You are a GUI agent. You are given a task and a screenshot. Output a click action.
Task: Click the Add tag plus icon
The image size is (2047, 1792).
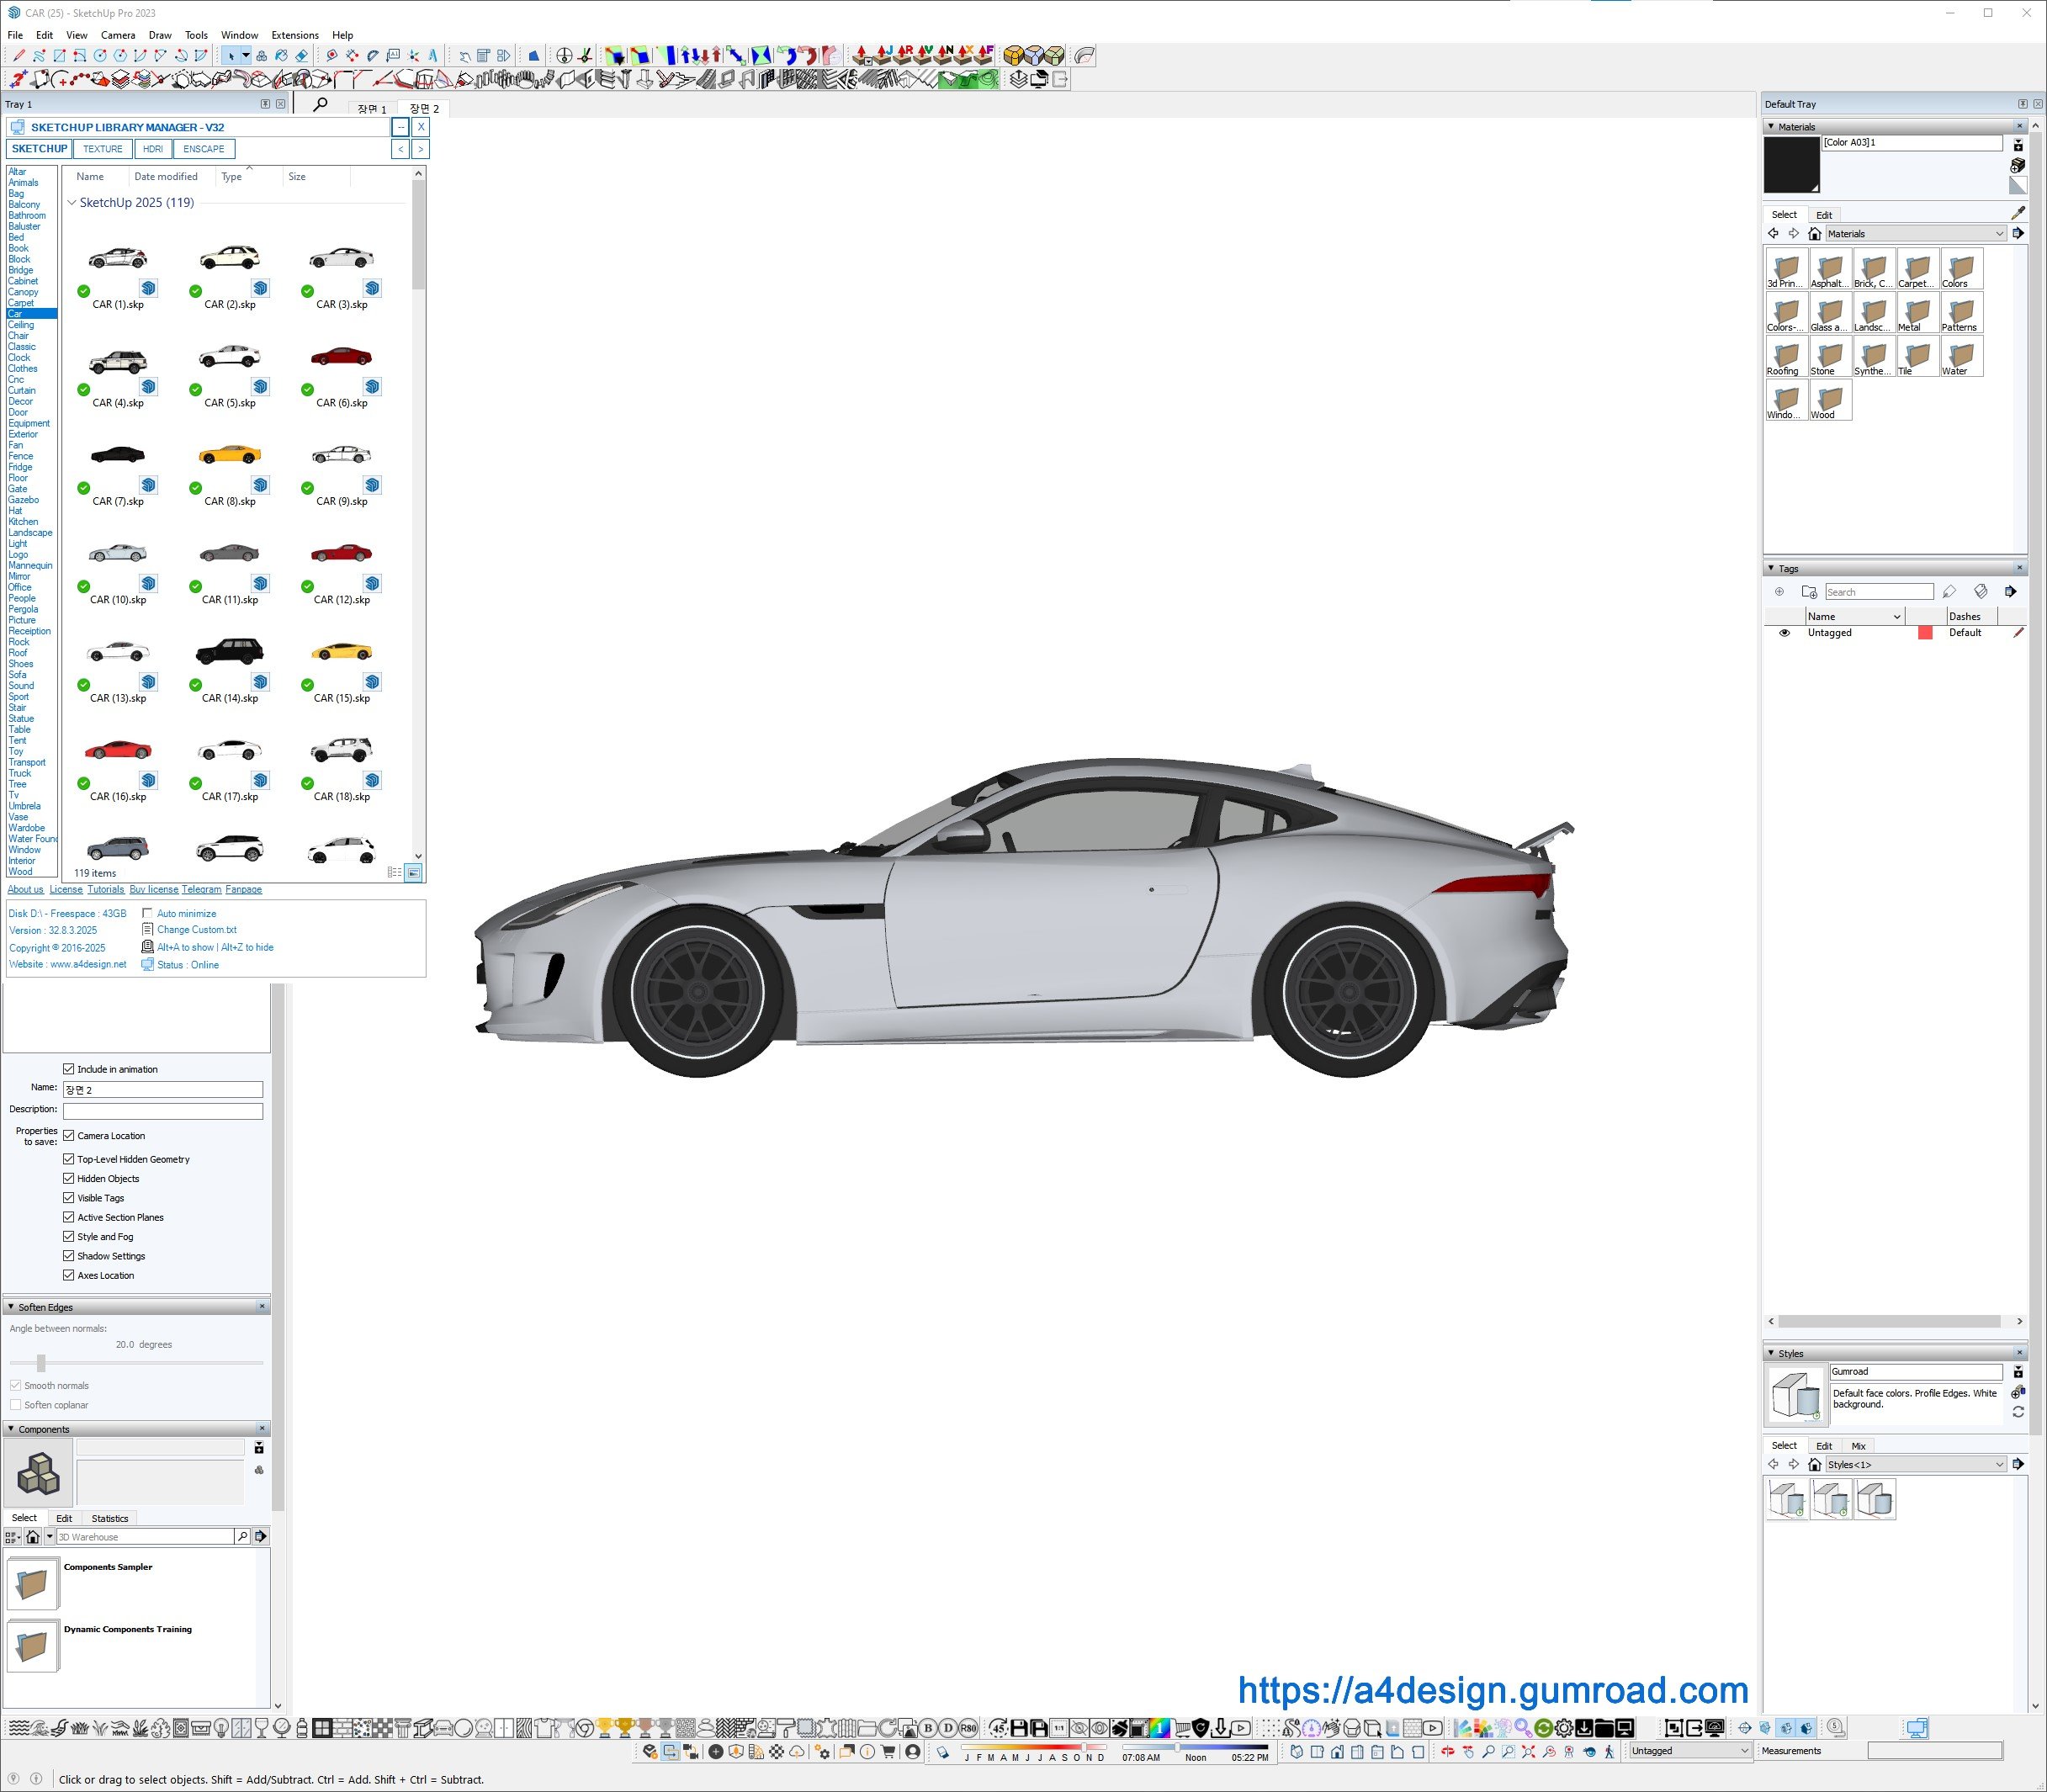coord(1779,592)
